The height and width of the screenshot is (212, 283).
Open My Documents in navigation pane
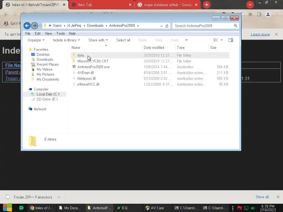pyautogui.click(x=48, y=79)
